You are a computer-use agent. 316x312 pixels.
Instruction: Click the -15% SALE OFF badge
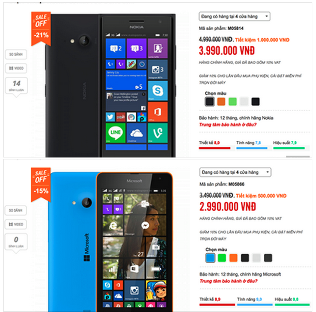pyautogui.click(x=41, y=184)
